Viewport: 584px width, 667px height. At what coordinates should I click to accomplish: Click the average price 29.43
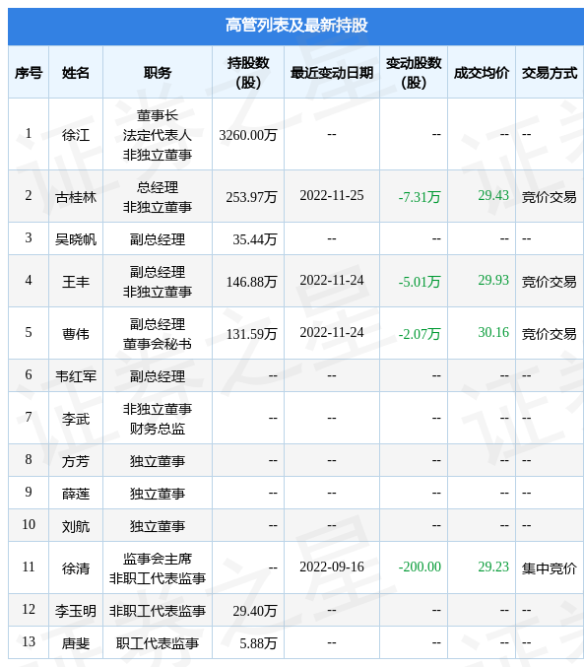pyautogui.click(x=493, y=195)
